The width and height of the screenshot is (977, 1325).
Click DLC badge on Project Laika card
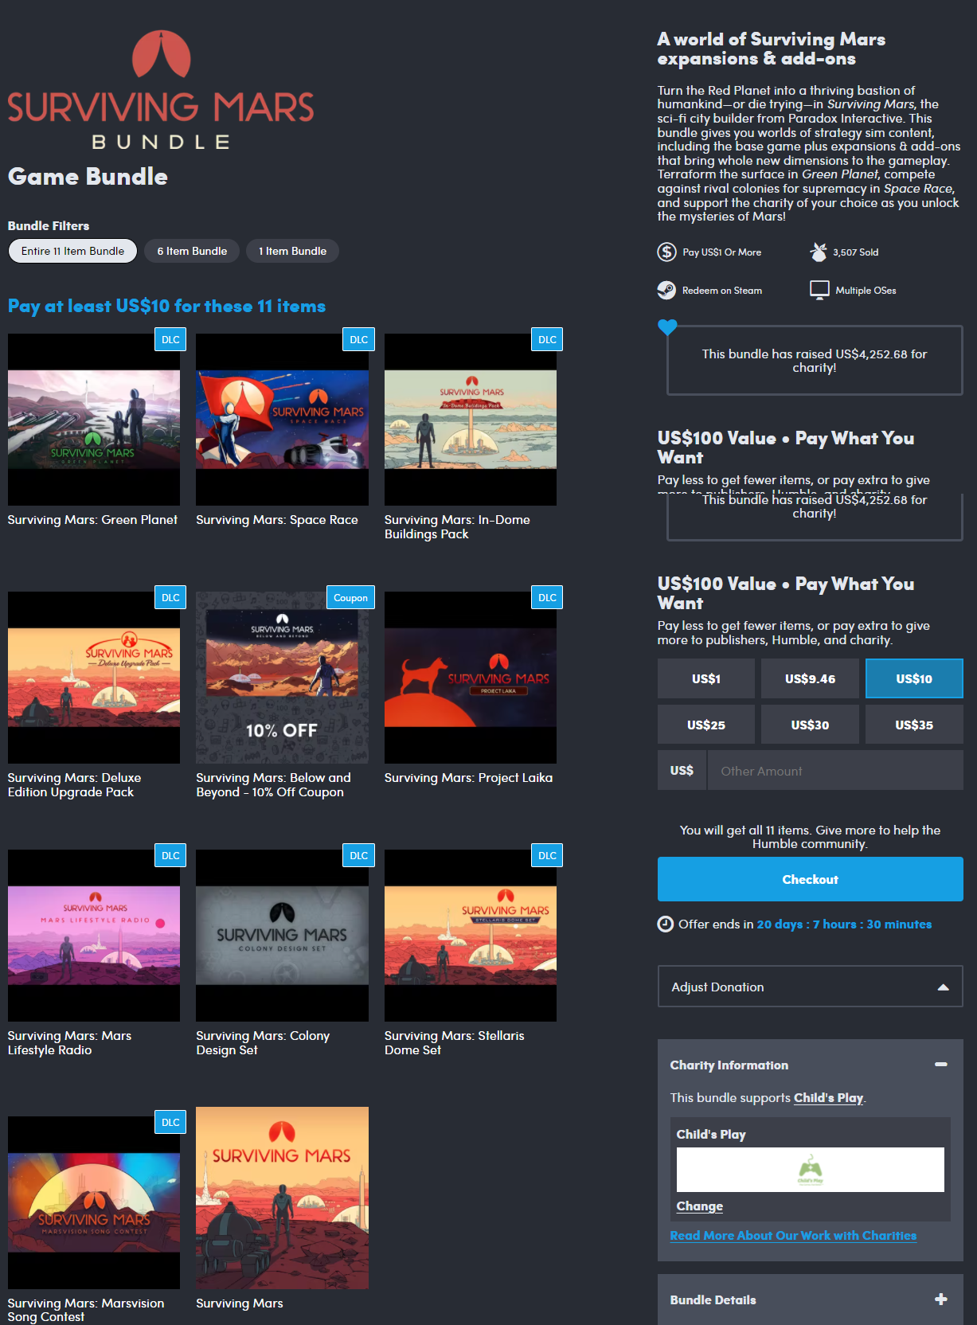[547, 597]
